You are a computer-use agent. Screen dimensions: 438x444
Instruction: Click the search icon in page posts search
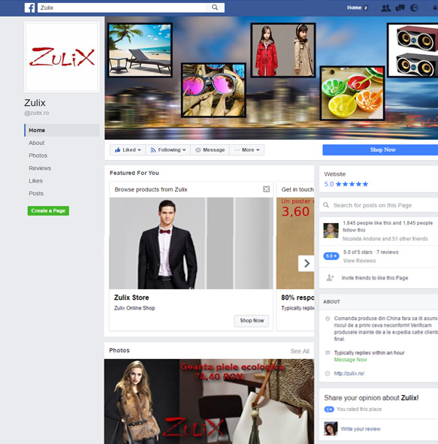[326, 205]
